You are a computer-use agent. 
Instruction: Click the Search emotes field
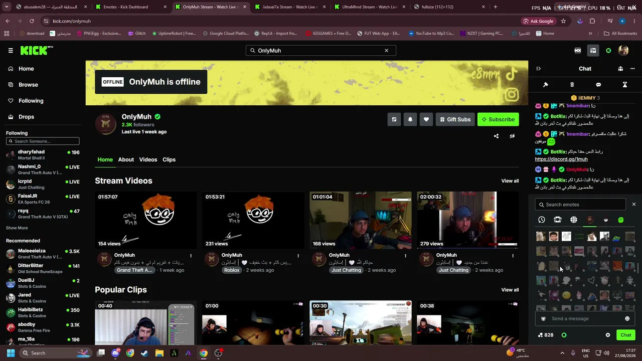click(580, 205)
